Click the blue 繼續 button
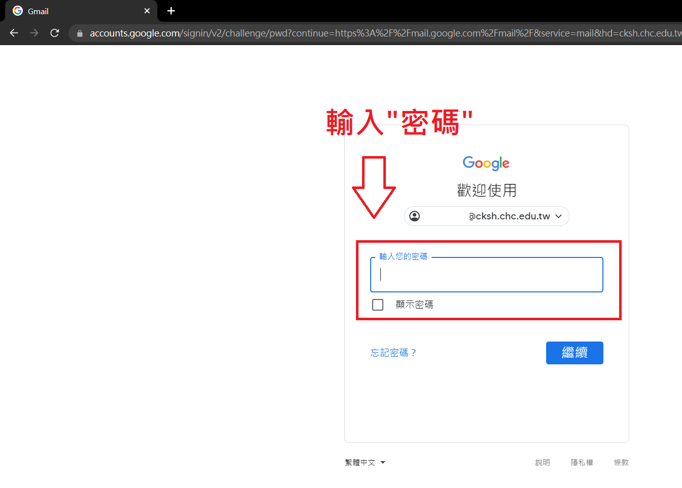 point(575,353)
